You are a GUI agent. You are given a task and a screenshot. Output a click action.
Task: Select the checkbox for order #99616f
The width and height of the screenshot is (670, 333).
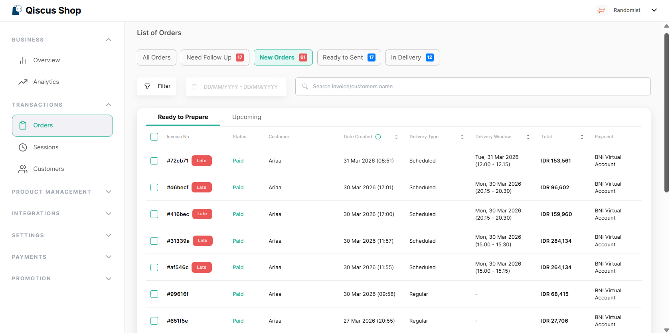coord(154,294)
